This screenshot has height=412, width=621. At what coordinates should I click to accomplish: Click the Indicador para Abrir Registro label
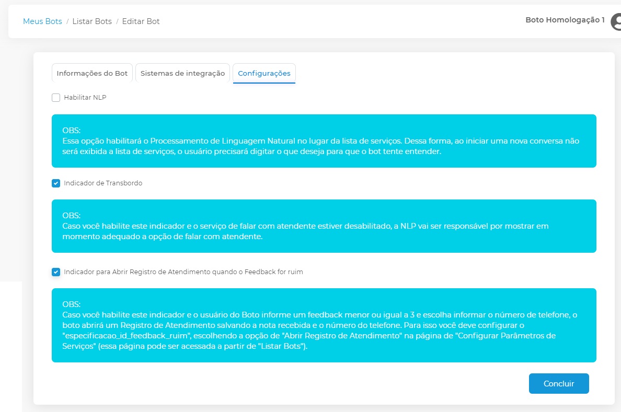pos(183,272)
